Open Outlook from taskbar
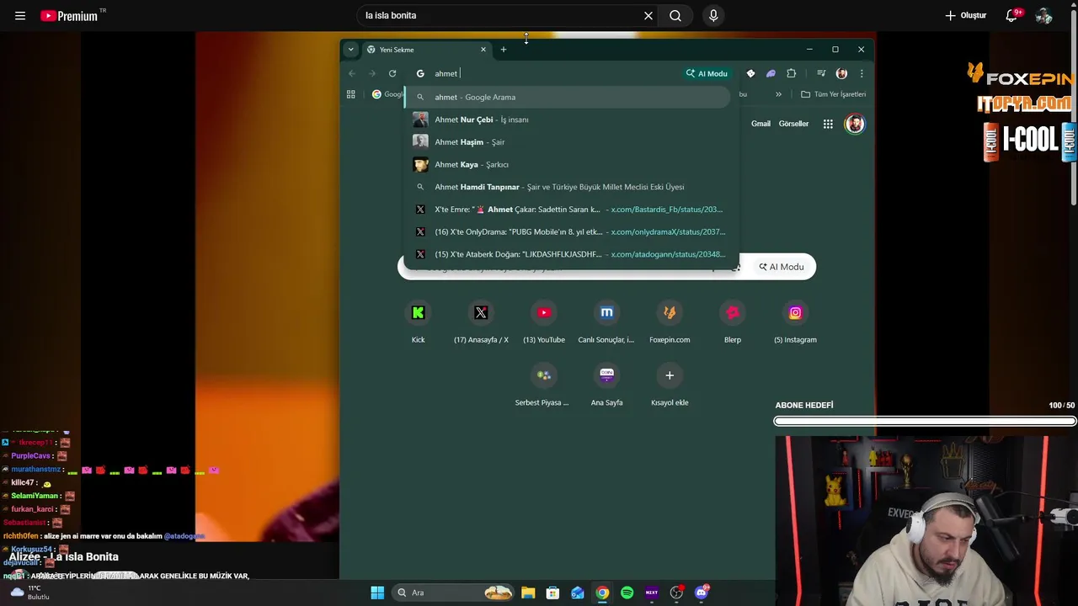1078x606 pixels. [x=578, y=593]
